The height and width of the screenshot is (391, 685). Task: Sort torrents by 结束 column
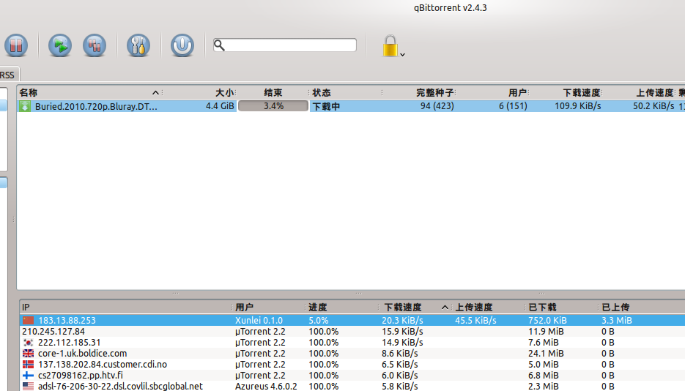click(273, 92)
